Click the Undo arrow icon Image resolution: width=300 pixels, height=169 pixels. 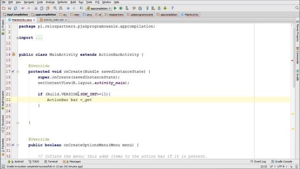coord(23,8)
